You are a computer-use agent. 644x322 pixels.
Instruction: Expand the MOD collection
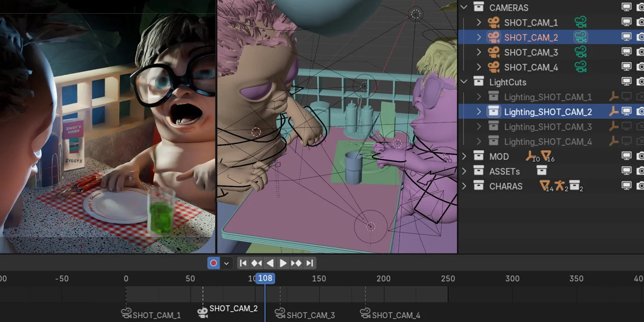coord(464,156)
